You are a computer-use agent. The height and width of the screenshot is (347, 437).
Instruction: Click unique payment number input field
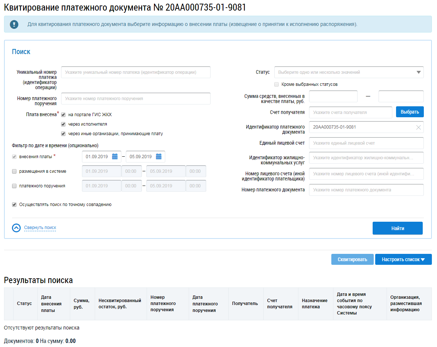(136, 72)
